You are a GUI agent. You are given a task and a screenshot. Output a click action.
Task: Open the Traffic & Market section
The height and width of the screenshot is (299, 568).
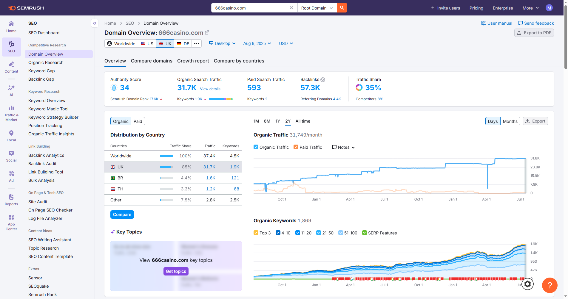point(11,113)
